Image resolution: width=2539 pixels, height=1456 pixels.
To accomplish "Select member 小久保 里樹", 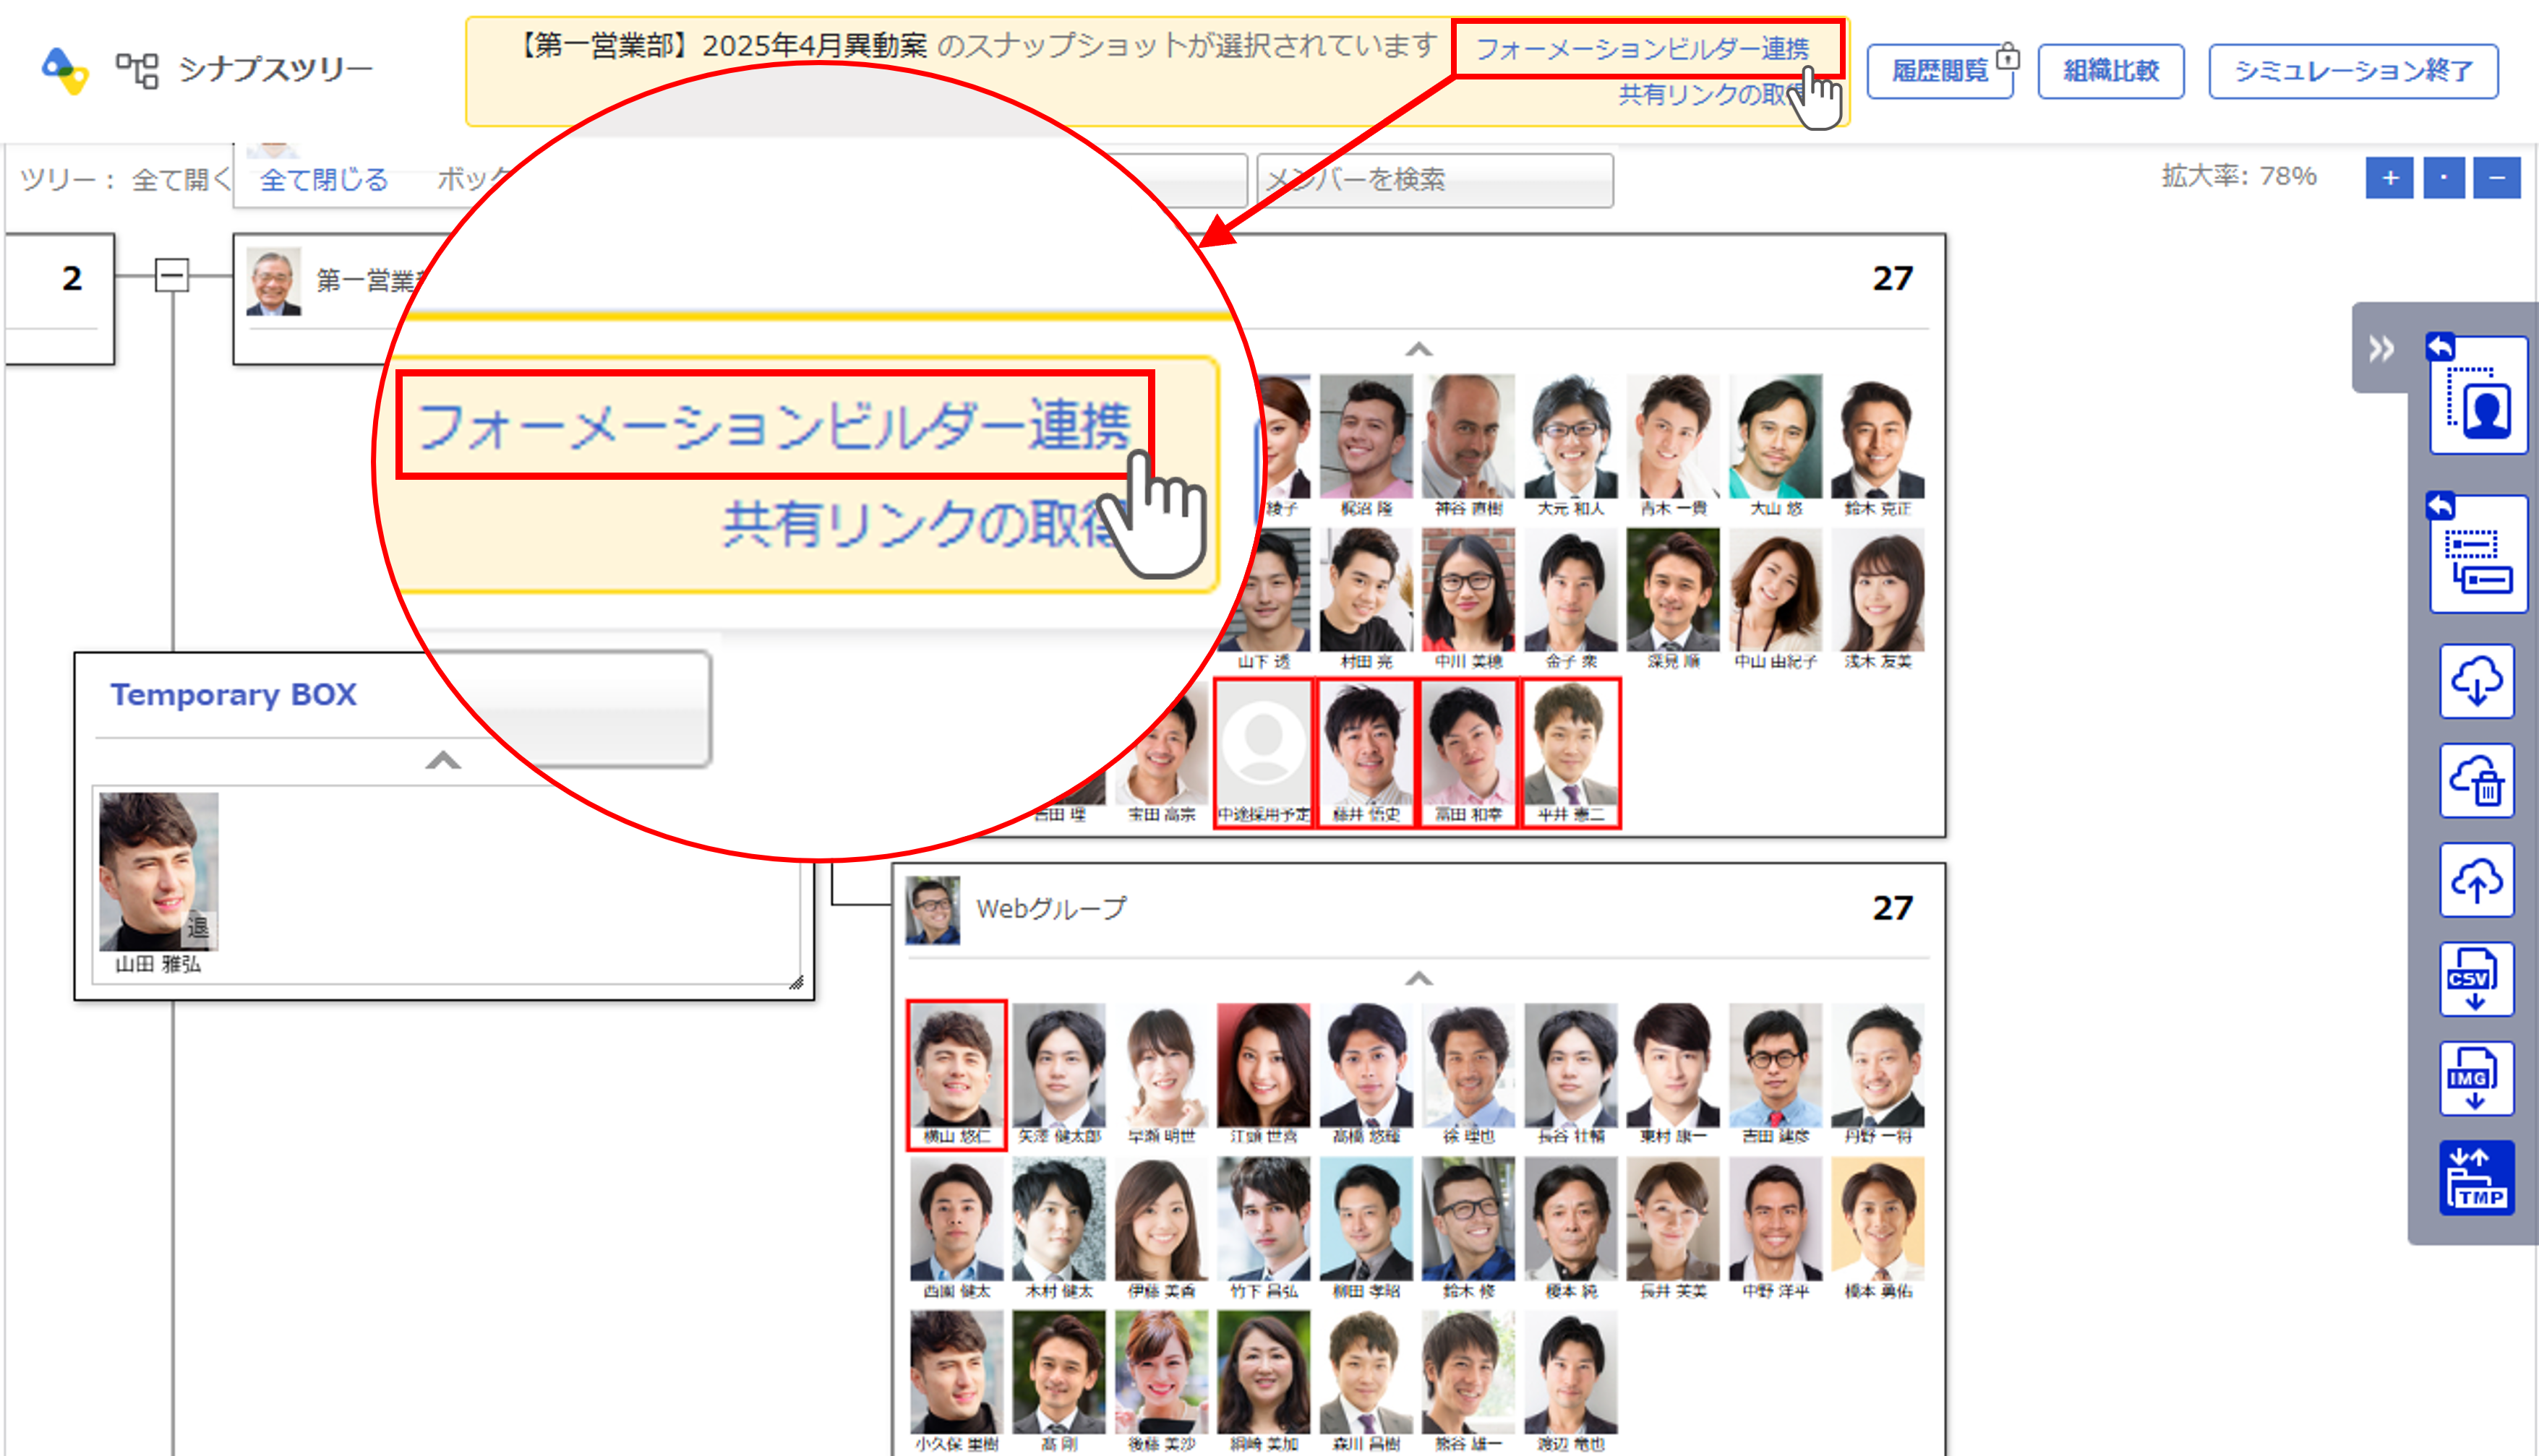I will click(956, 1383).
